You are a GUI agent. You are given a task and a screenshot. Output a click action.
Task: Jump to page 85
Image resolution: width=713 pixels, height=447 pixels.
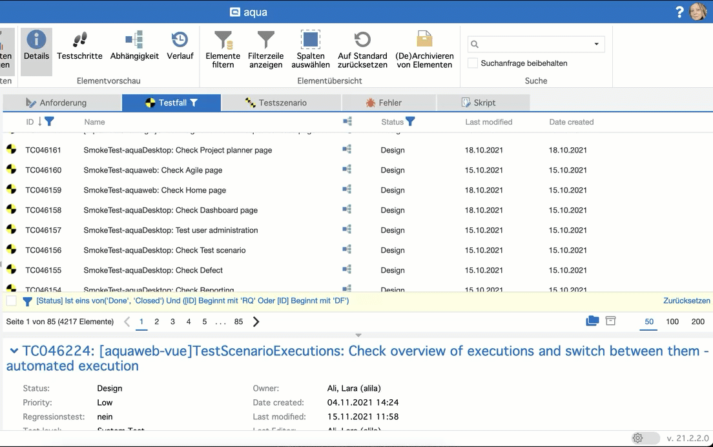pos(239,322)
